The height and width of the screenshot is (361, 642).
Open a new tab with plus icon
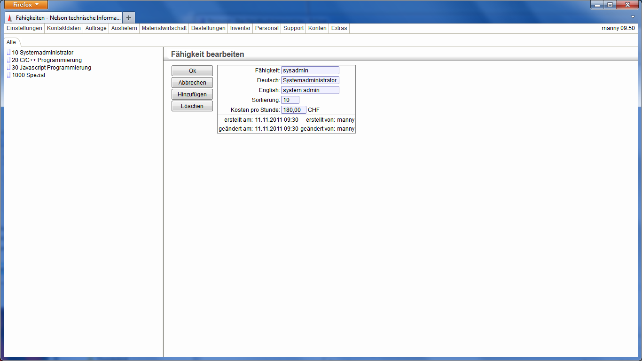pos(129,17)
